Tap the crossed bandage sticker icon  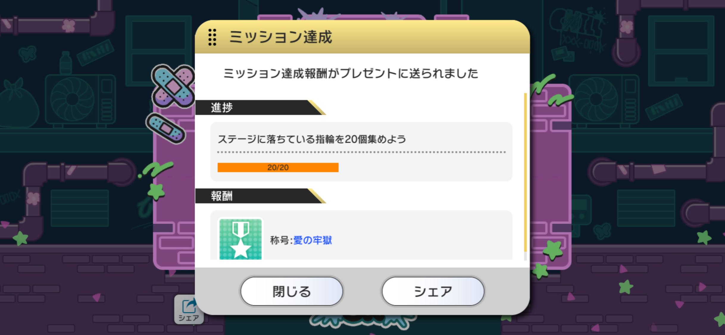(173, 86)
